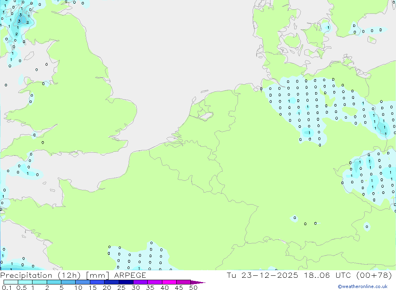Click the 0.5–1 mm legend swatch
396x290 pixels.
[25, 282]
